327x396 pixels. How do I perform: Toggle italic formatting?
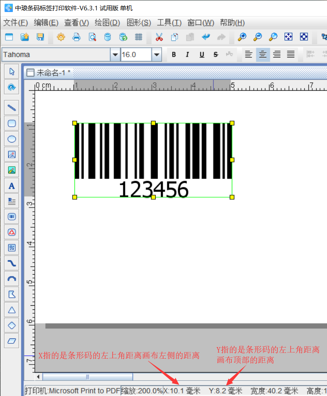click(x=188, y=55)
